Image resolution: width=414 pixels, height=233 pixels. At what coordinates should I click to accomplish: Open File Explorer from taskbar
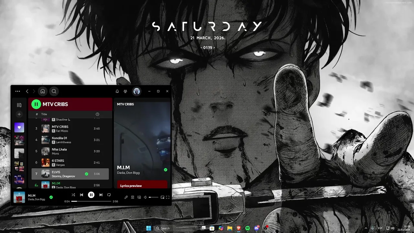[230, 228]
